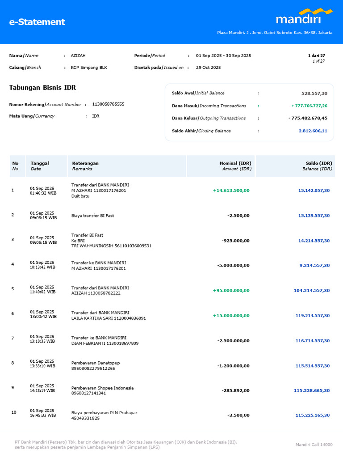Click timestamp 10:13:42 WIB

[42, 267]
